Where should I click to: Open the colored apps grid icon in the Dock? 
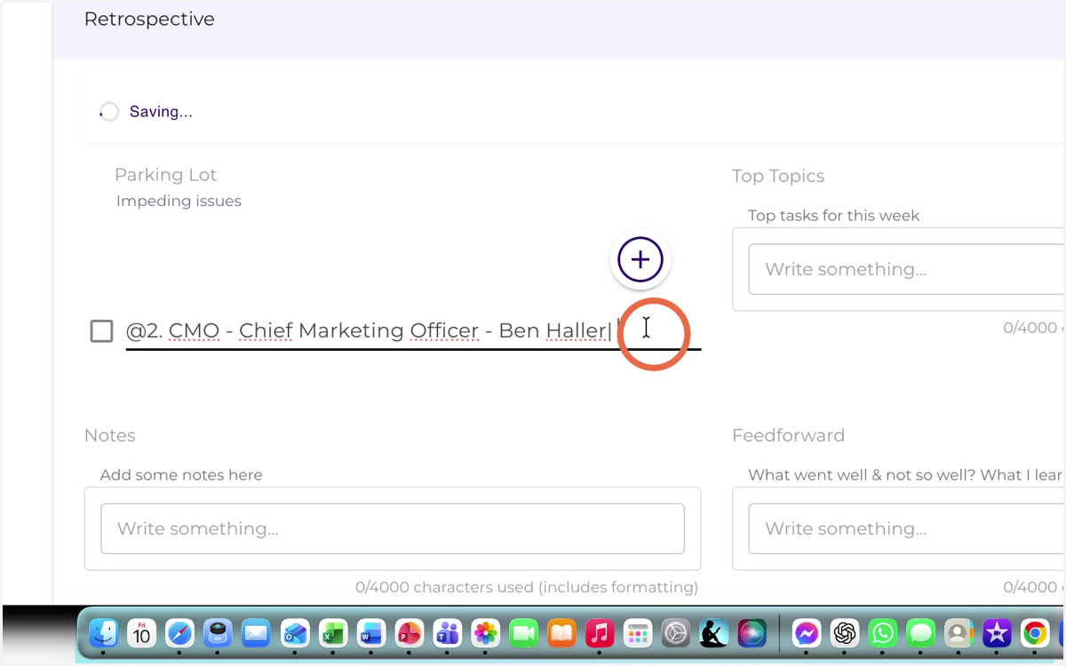(x=639, y=632)
